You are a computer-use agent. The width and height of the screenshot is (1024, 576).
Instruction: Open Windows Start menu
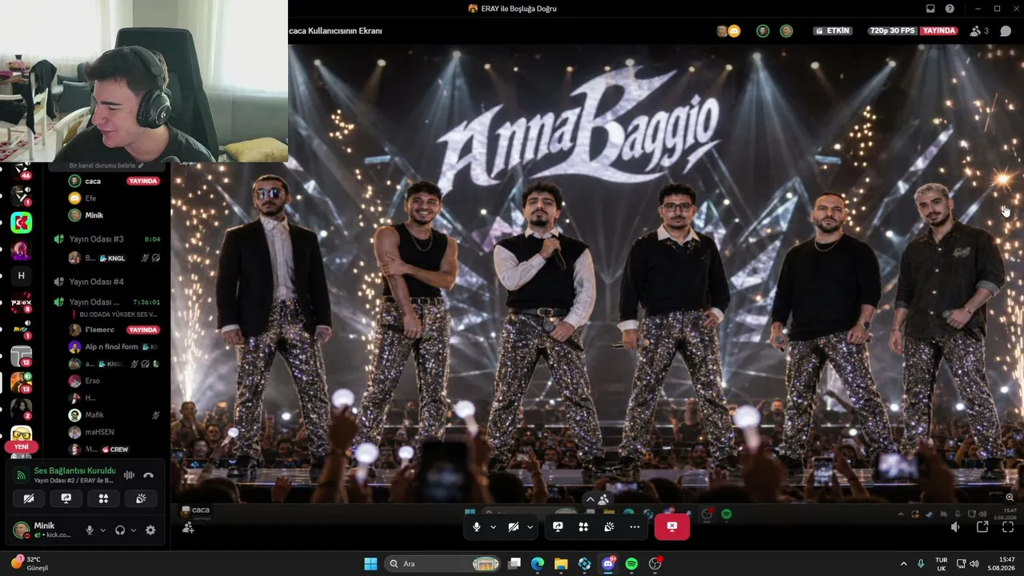(x=370, y=564)
